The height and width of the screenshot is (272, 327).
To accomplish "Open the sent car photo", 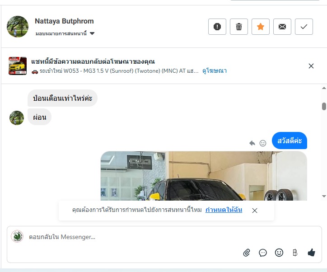I will tap(204, 176).
